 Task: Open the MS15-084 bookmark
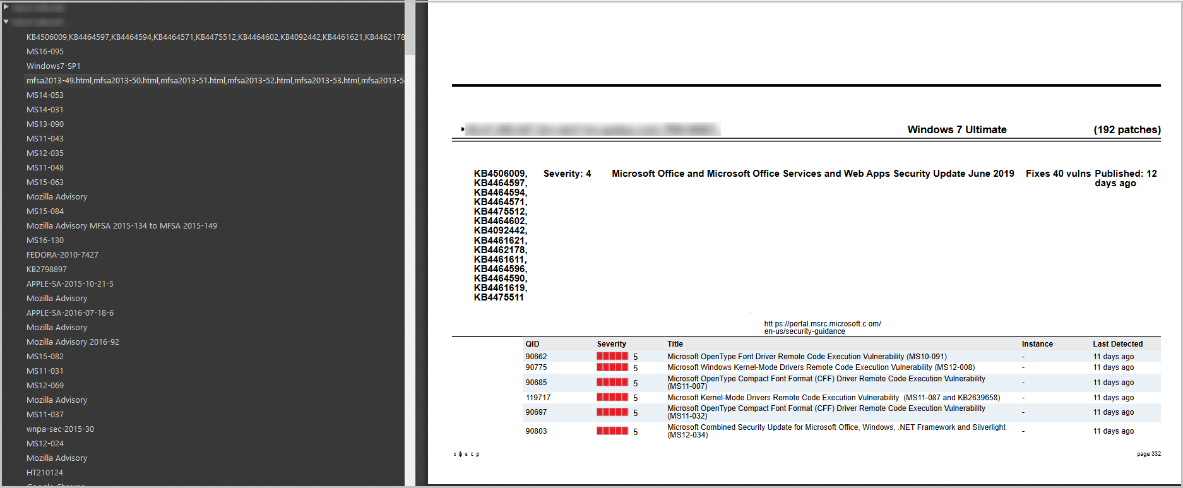(45, 211)
